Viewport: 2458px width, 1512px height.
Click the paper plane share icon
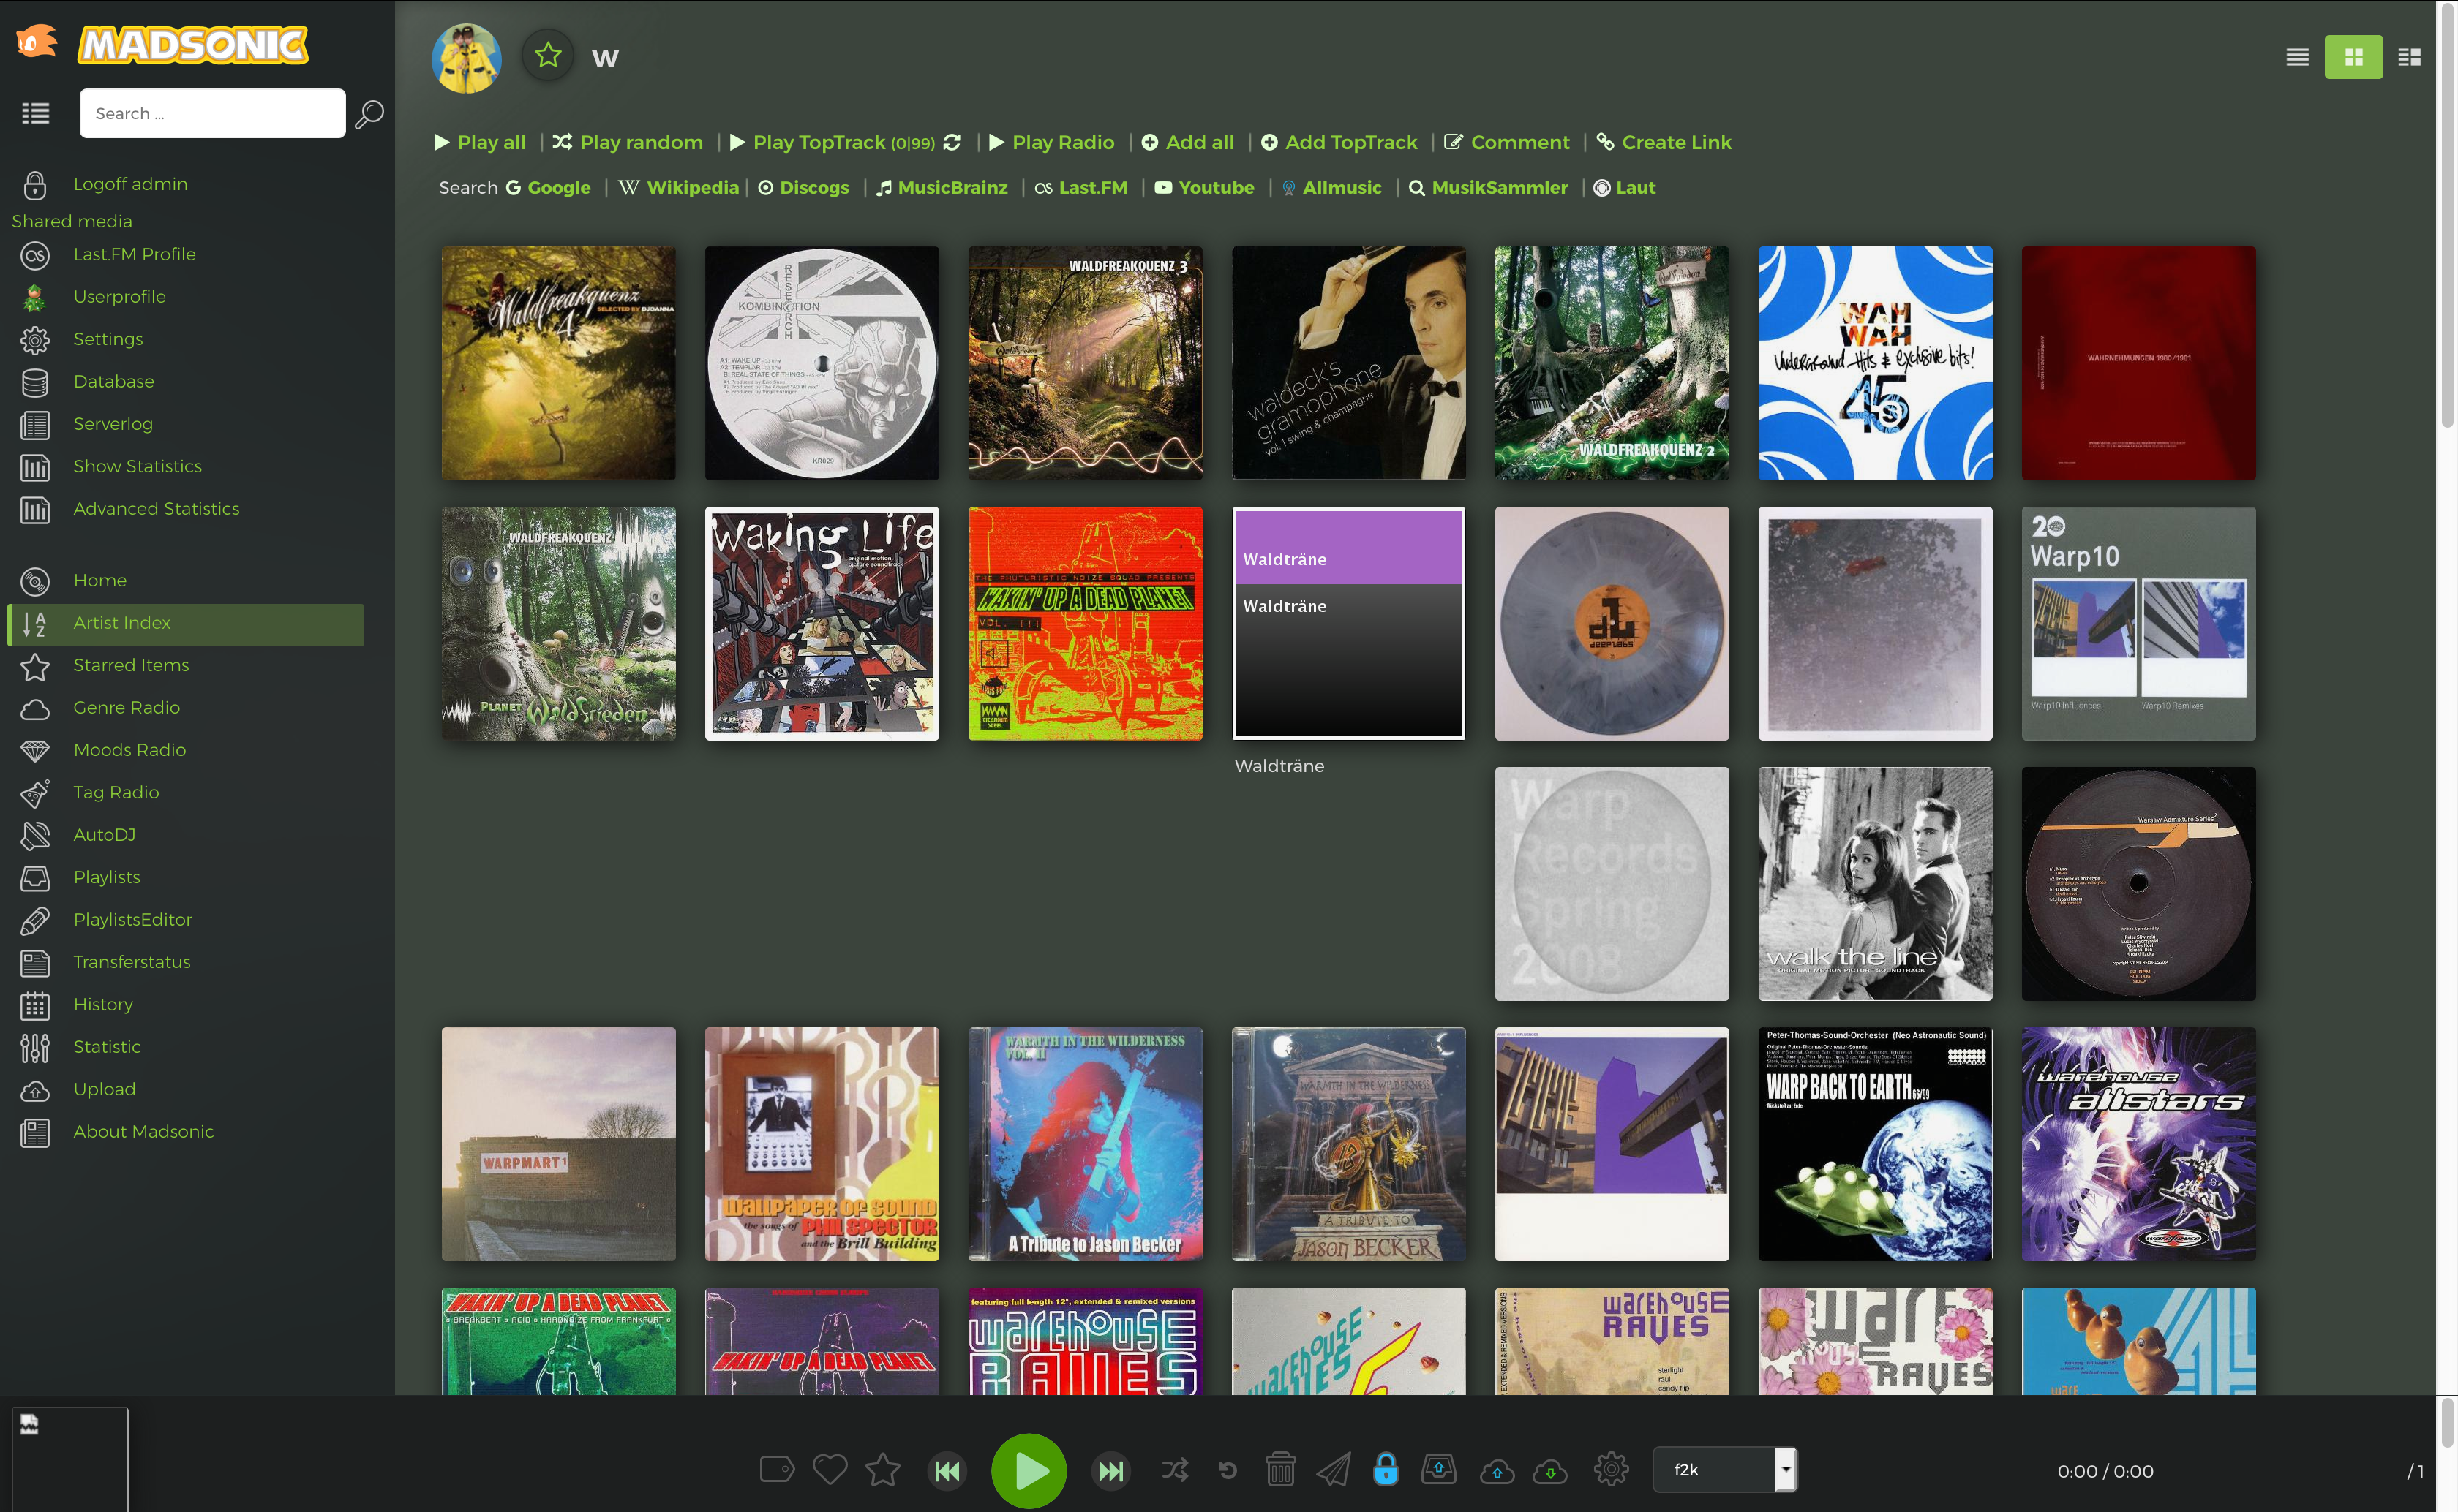point(1333,1470)
